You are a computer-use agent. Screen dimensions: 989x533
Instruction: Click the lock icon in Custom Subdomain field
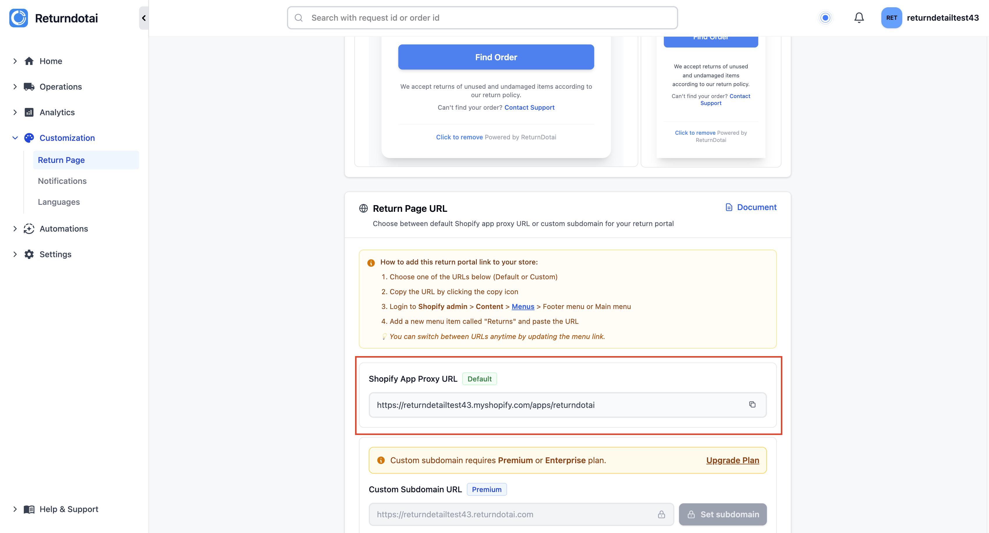tap(662, 514)
